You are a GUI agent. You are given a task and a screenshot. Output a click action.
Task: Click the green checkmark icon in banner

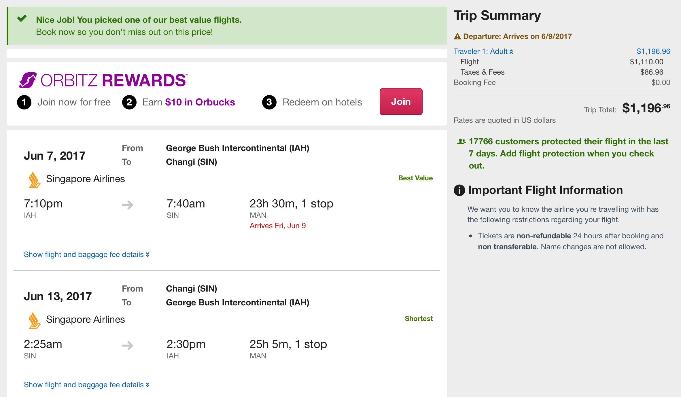coord(22,19)
